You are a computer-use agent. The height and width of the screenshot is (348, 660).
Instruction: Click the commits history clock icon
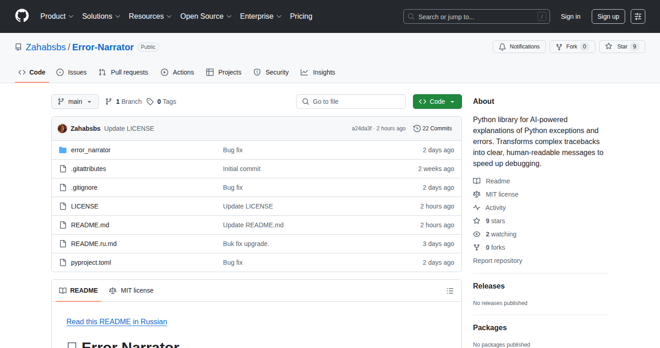coord(417,128)
